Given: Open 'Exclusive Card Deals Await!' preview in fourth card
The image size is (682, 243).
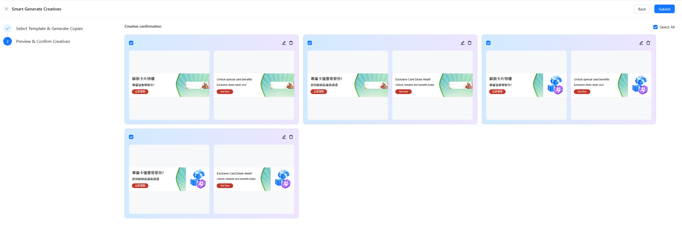Looking at the screenshot, I should [254, 179].
